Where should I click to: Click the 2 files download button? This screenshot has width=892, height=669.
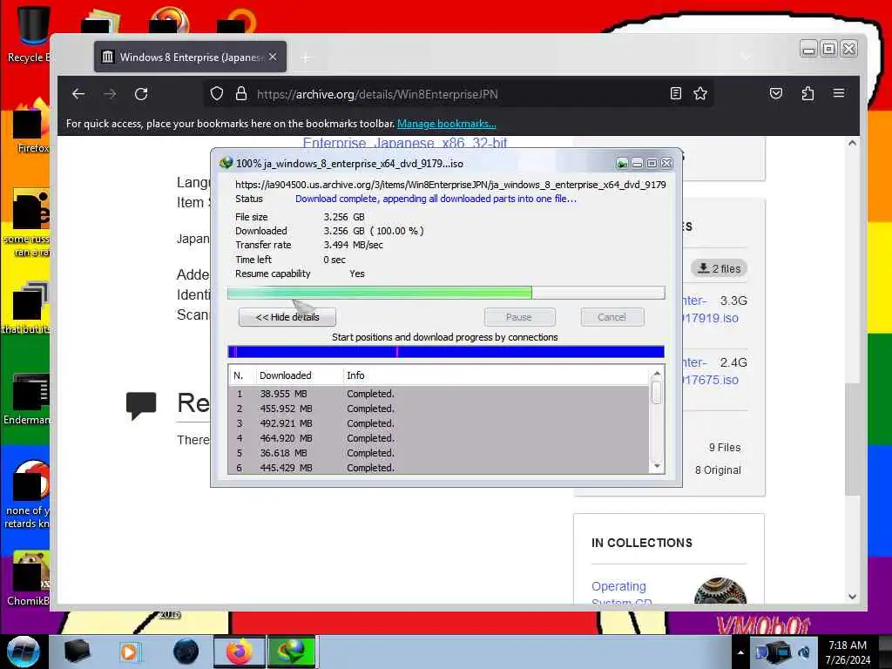719,268
